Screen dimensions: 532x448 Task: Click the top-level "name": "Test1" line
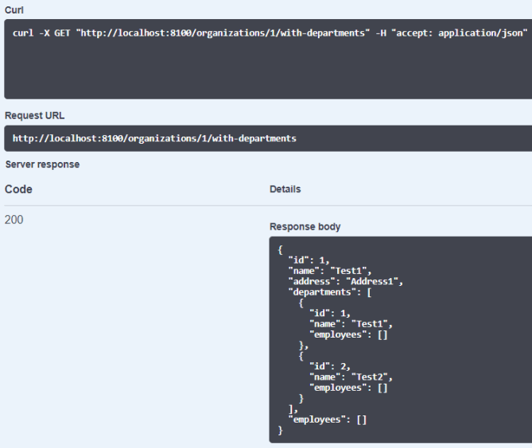tap(329, 270)
